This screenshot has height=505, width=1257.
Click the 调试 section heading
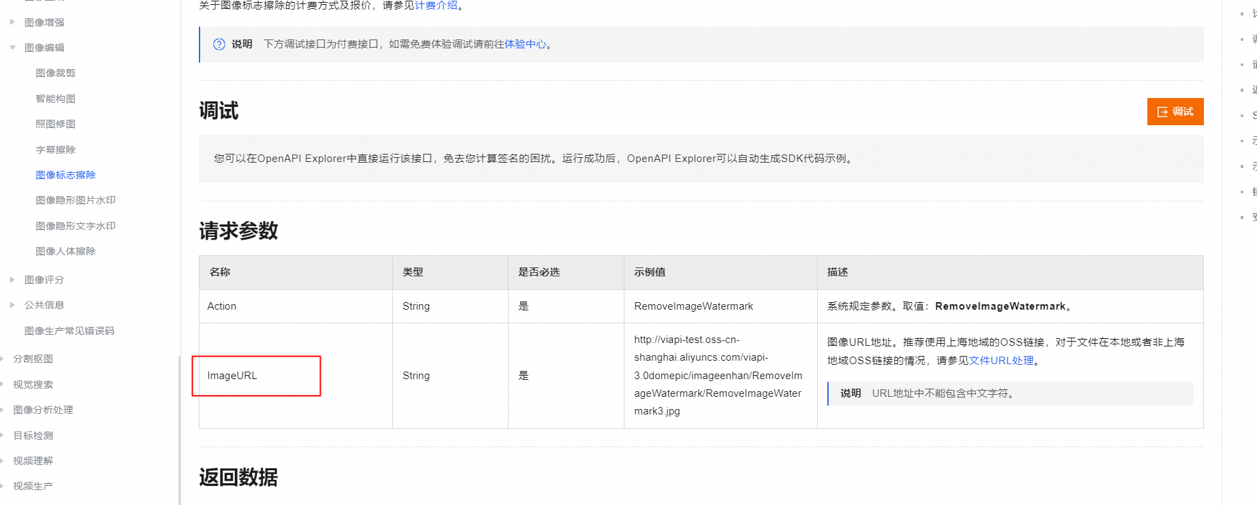coord(219,111)
